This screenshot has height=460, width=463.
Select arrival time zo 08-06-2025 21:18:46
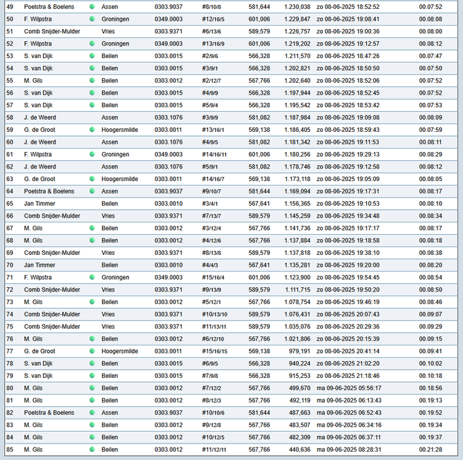[x=348, y=376]
